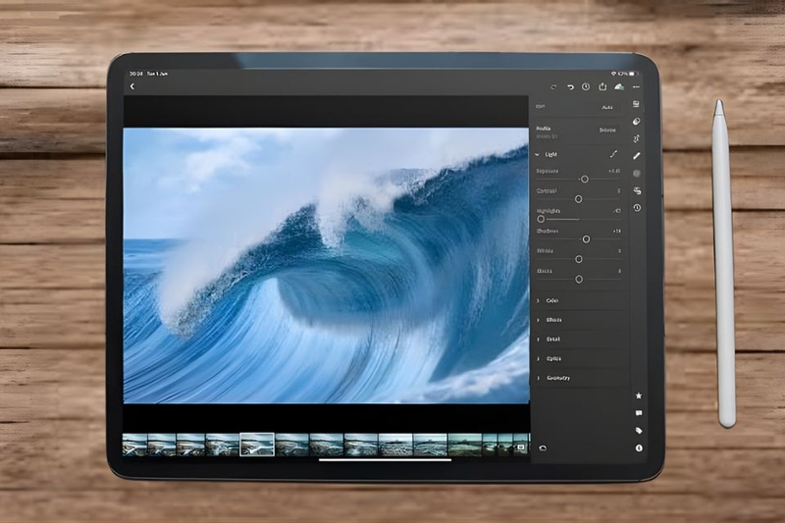Image resolution: width=785 pixels, height=523 pixels.
Task: Select the crop and rotate tool
Action: pos(636,138)
